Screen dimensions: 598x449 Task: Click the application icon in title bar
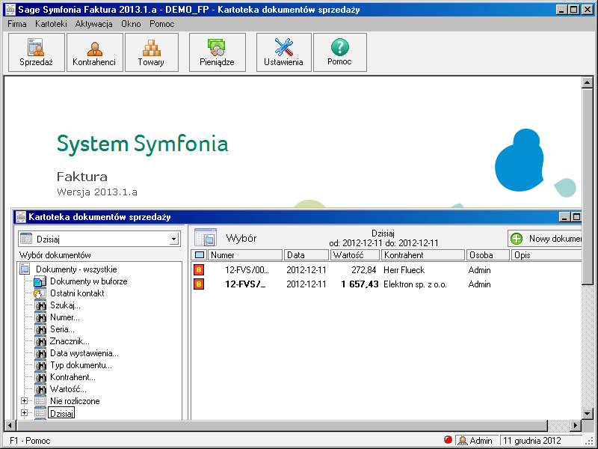(x=10, y=9)
